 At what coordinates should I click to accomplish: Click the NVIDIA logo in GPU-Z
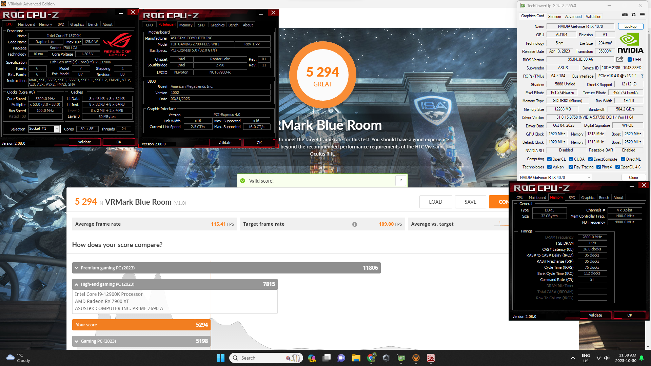(x=630, y=43)
